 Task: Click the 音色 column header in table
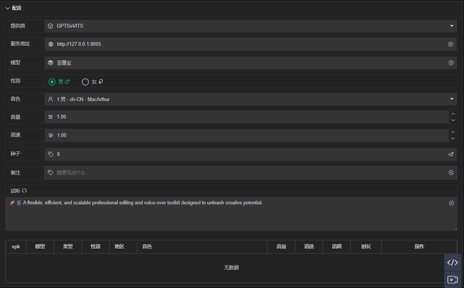tap(147, 246)
